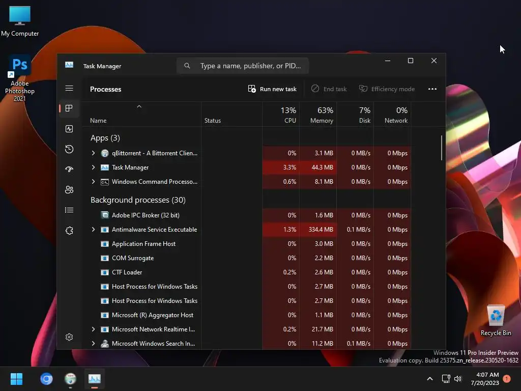Image resolution: width=521 pixels, height=391 pixels.
Task: Open Task Manager Settings gear icon
Action: tap(69, 337)
